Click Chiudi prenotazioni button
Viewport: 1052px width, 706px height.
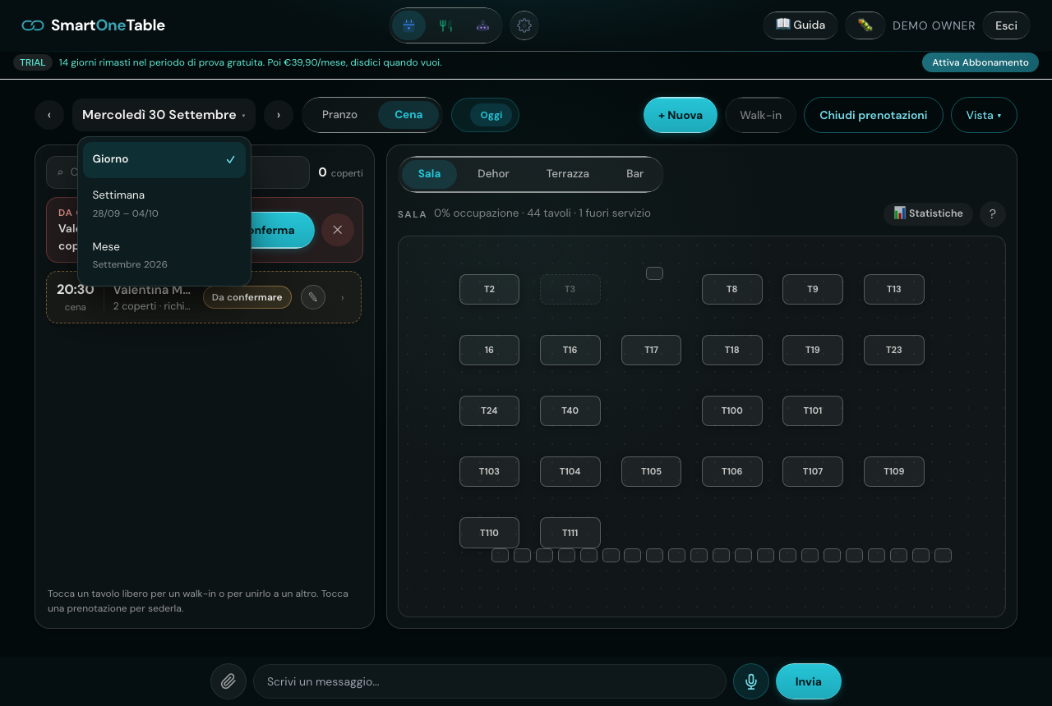[x=874, y=115]
